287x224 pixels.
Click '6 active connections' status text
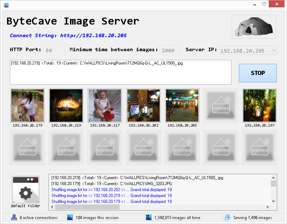[39, 218]
